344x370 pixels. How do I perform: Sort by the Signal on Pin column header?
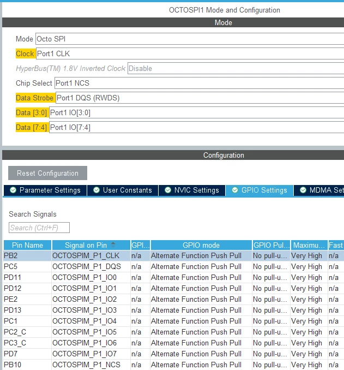tap(91, 245)
